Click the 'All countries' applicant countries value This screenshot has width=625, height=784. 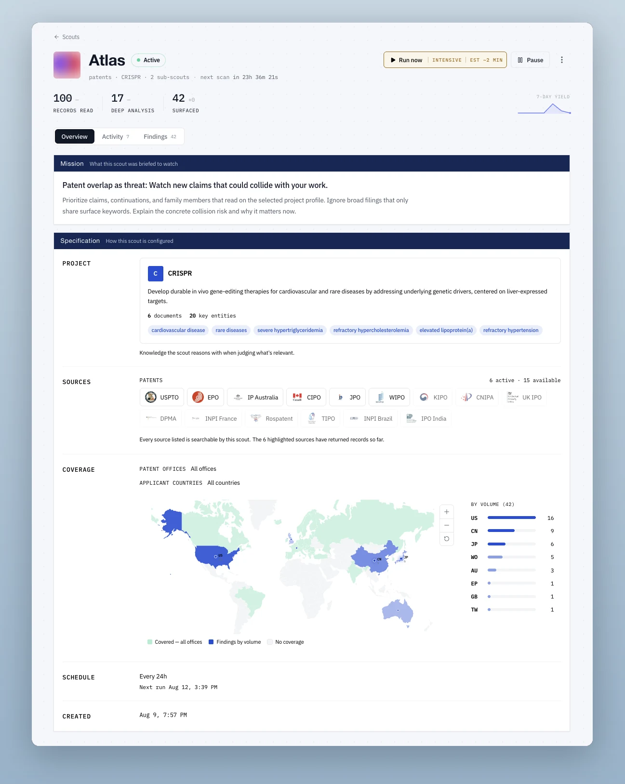pyautogui.click(x=224, y=483)
